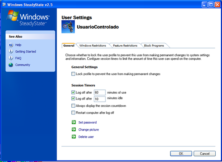Enable Always display the session countdown
The image size is (222, 162).
click(73, 106)
